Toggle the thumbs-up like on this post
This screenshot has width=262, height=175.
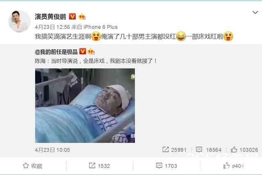(x=233, y=166)
